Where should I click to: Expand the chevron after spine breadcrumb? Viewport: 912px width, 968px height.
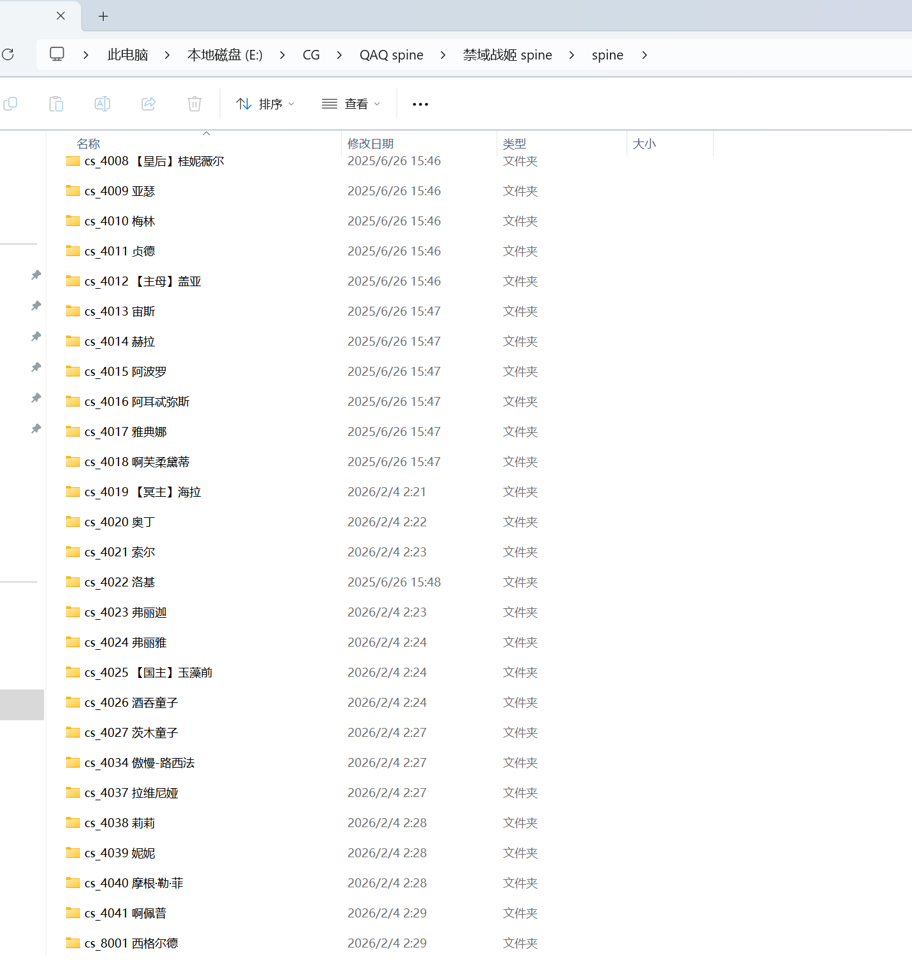coord(644,55)
